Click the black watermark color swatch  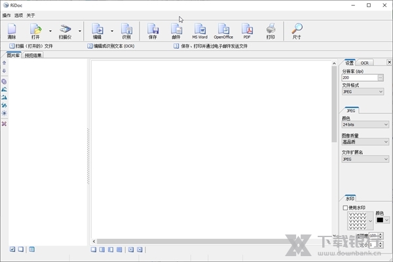pos(379,220)
